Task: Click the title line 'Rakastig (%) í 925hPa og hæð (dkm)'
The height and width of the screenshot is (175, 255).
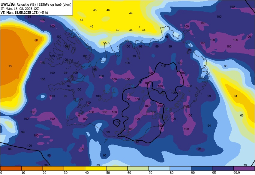Action: pyautogui.click(x=44, y=4)
